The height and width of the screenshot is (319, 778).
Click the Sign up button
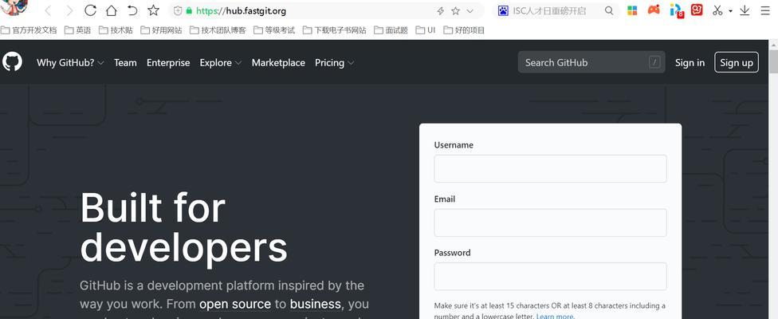(x=737, y=62)
